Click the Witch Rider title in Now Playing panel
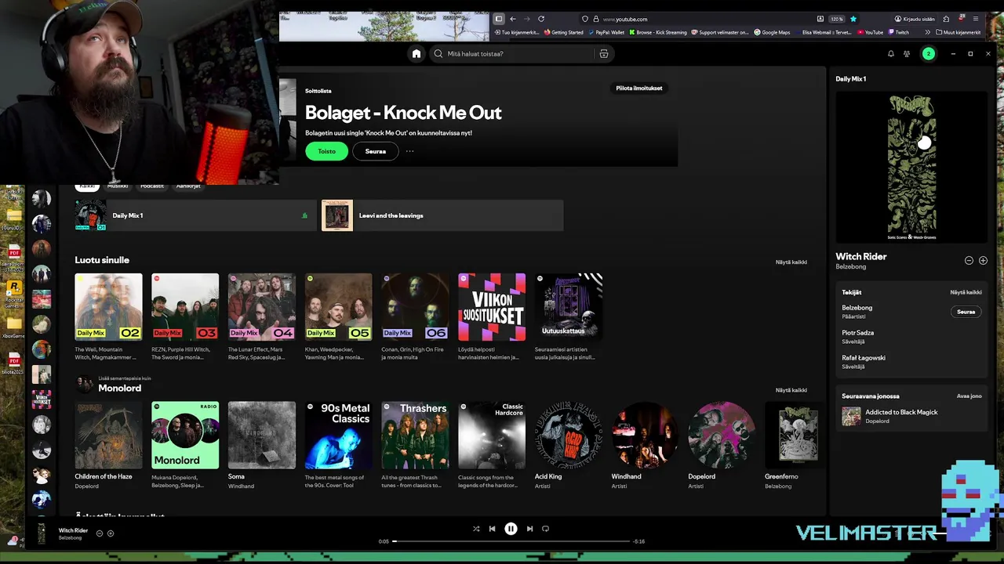This screenshot has width=1004, height=564. pyautogui.click(x=861, y=256)
